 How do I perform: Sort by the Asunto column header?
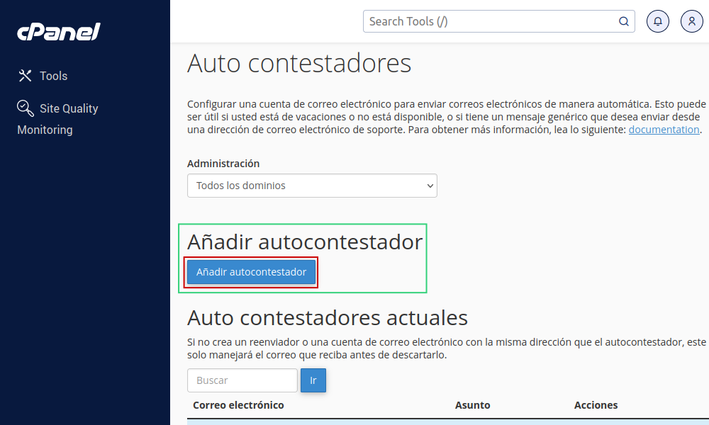click(x=472, y=405)
